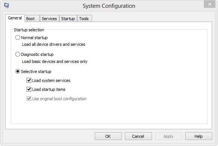Click the greyed-out Apply button
Image resolution: width=218 pixels, height=146 pixels.
point(168,136)
